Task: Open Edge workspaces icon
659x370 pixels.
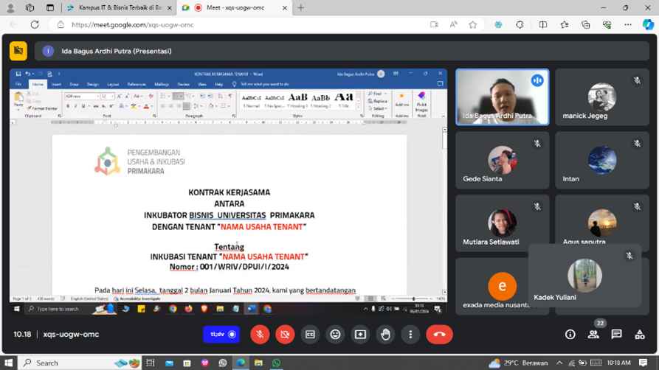Action: click(x=30, y=7)
